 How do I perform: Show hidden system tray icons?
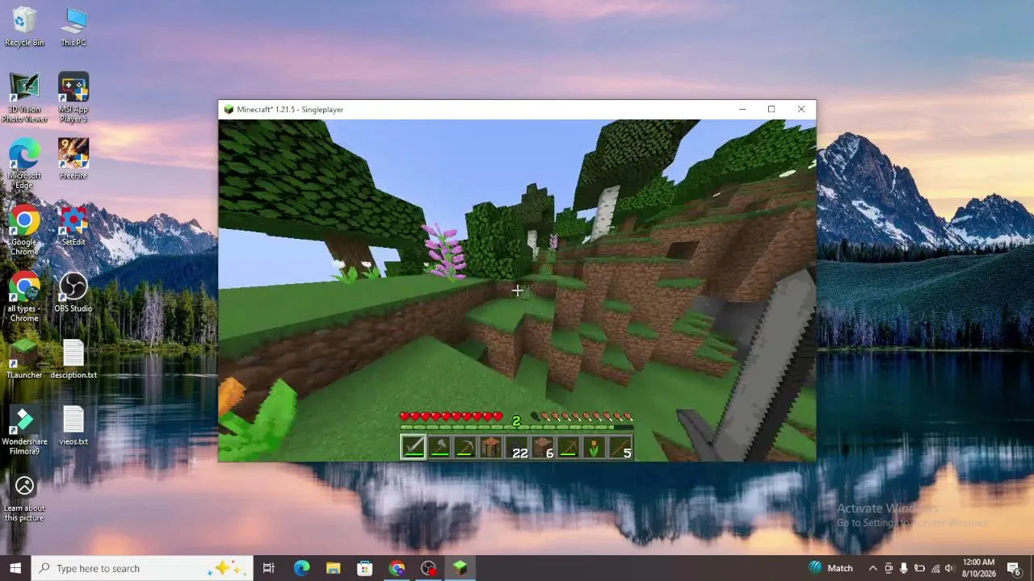point(872,568)
